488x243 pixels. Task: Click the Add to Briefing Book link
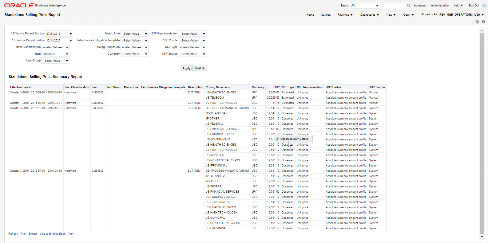53,234
